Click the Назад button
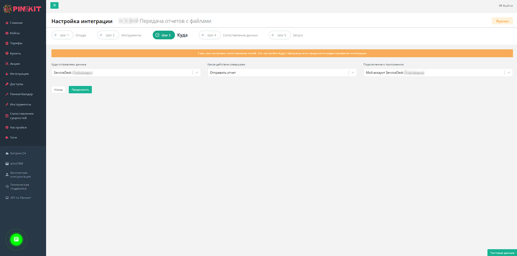This screenshot has width=517, height=256. pos(58,90)
